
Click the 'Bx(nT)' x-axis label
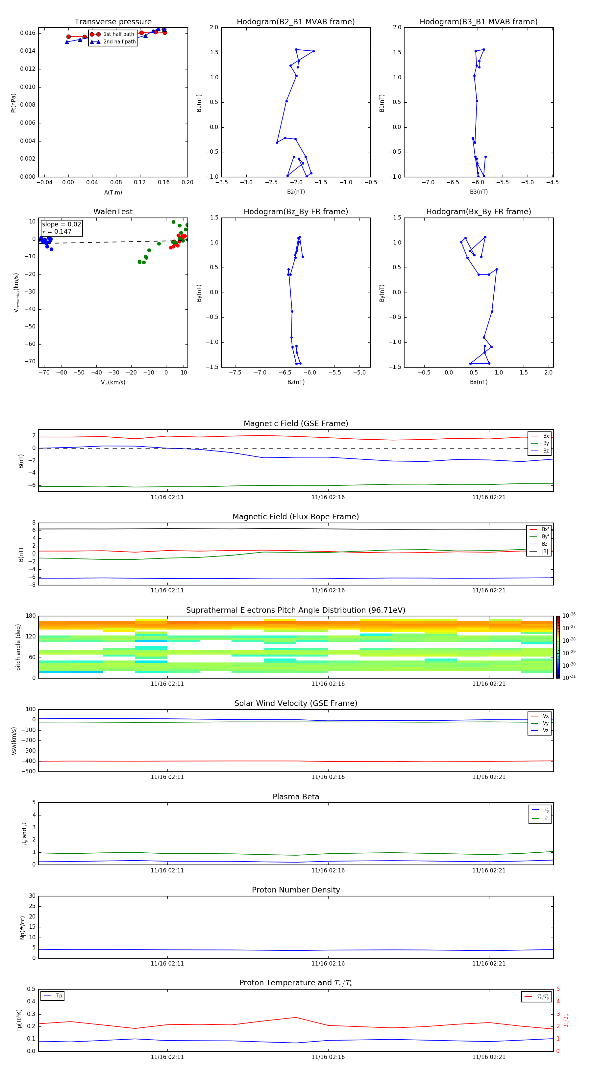point(479,382)
